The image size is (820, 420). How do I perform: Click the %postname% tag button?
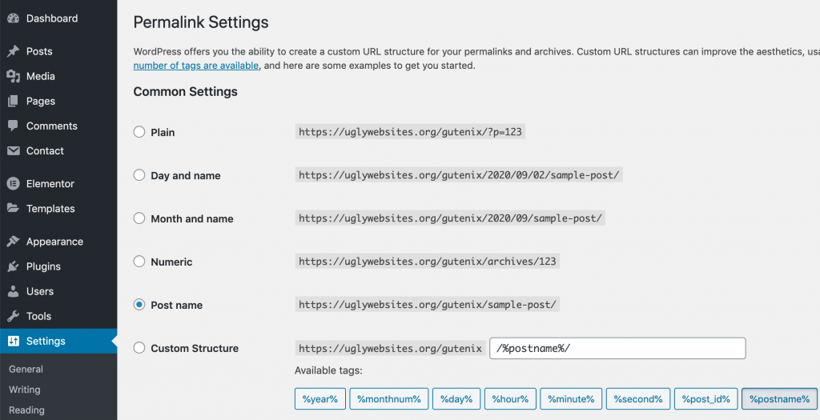[779, 399]
